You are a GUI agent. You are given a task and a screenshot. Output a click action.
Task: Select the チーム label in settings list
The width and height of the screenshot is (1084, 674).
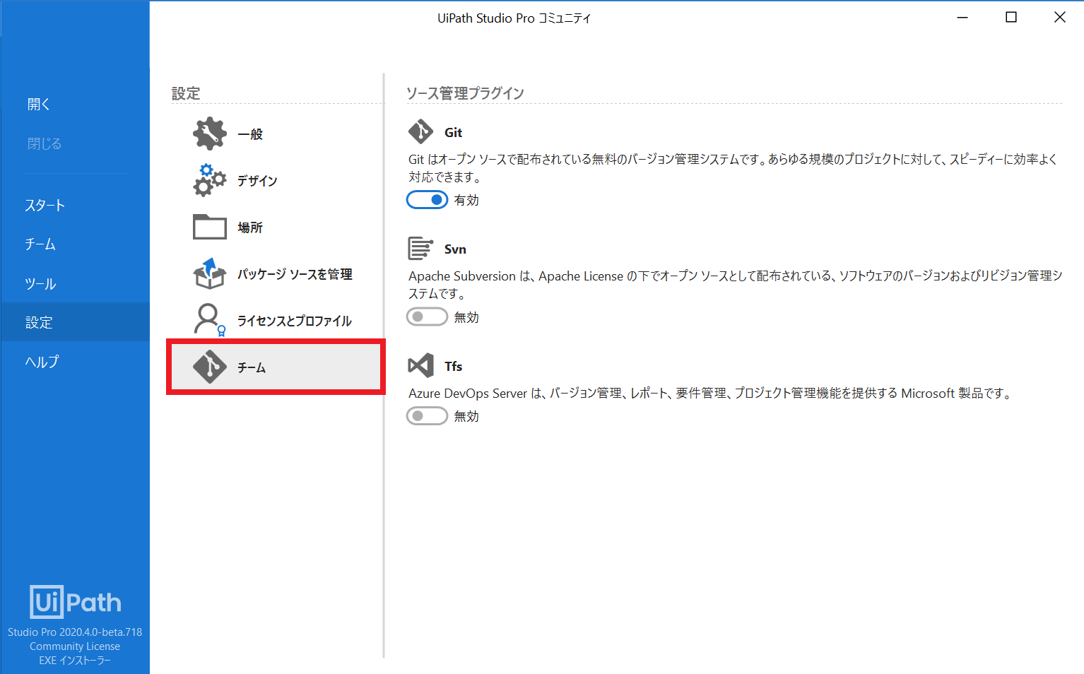(x=252, y=367)
